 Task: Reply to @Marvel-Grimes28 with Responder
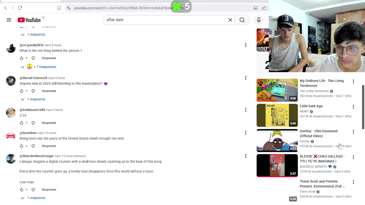[x=49, y=91]
